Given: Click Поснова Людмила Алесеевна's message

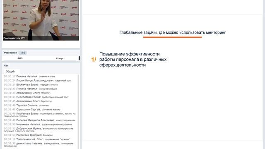Looking at the screenshot, I should point(40,120).
